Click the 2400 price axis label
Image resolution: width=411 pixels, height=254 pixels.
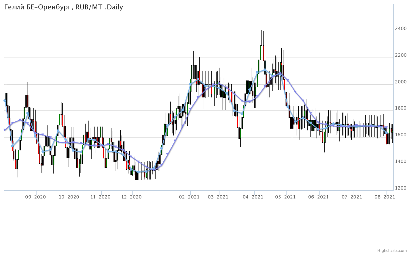pos(401,28)
